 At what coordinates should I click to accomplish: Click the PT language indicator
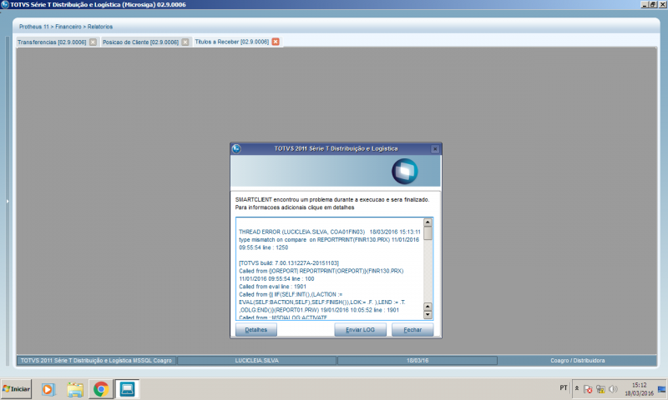[x=563, y=387]
